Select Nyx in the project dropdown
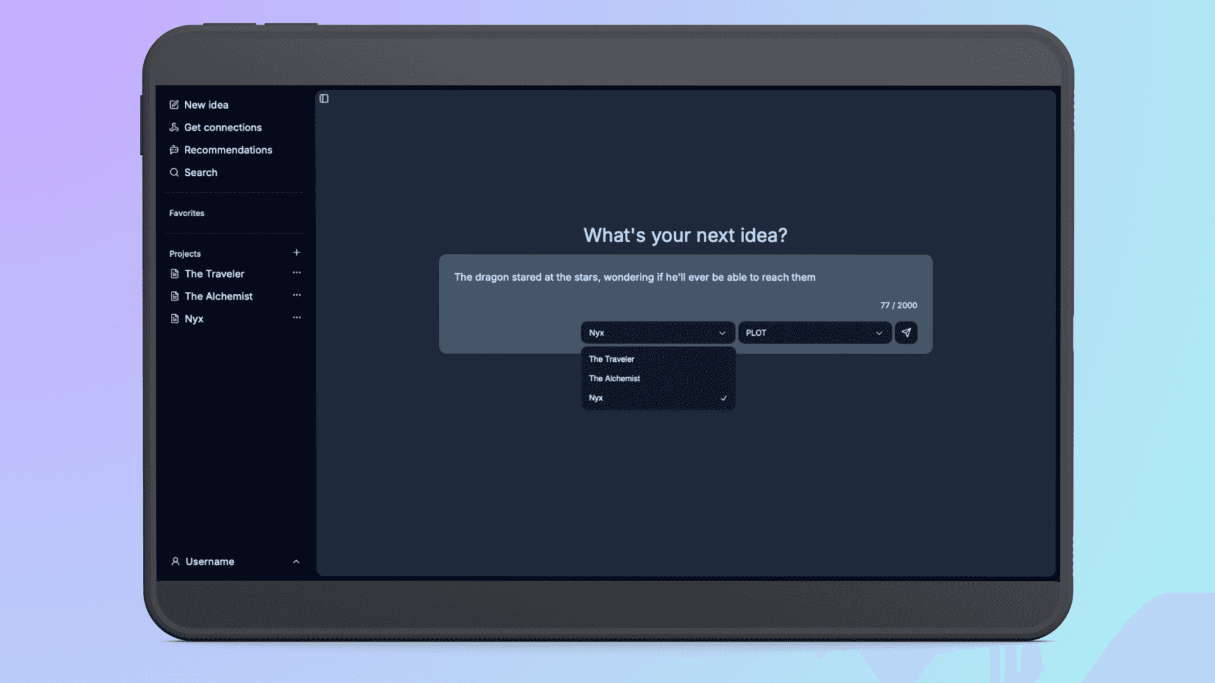This screenshot has width=1215, height=683. tap(656, 398)
